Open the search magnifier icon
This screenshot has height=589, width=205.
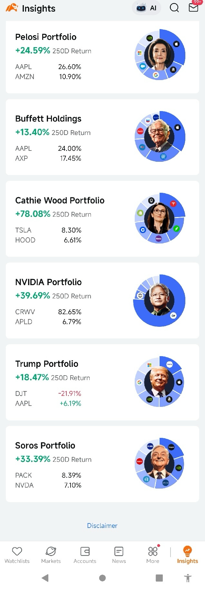tap(174, 8)
